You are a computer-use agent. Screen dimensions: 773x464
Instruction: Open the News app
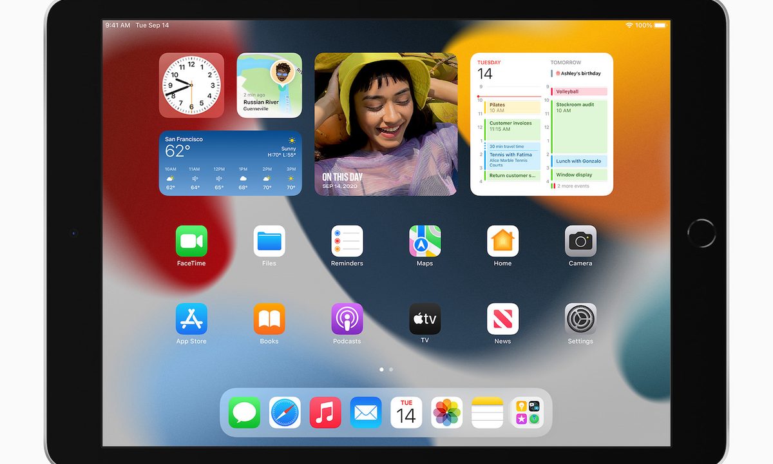coord(502,319)
